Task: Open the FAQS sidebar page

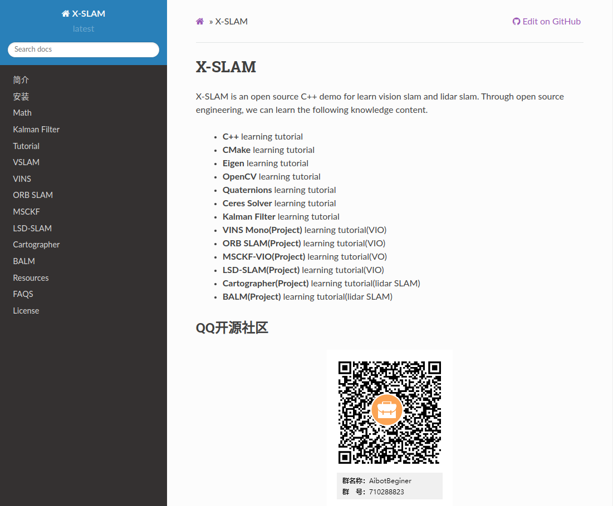Action: point(23,294)
